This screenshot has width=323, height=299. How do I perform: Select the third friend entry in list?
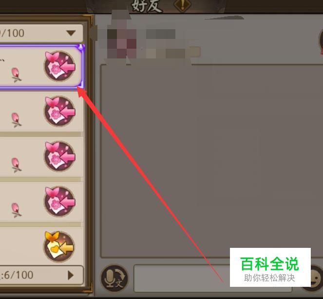point(41,156)
